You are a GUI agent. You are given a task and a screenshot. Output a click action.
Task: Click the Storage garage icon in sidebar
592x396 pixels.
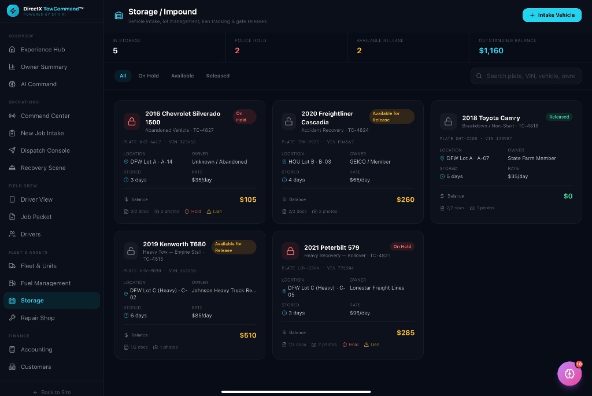click(x=12, y=301)
